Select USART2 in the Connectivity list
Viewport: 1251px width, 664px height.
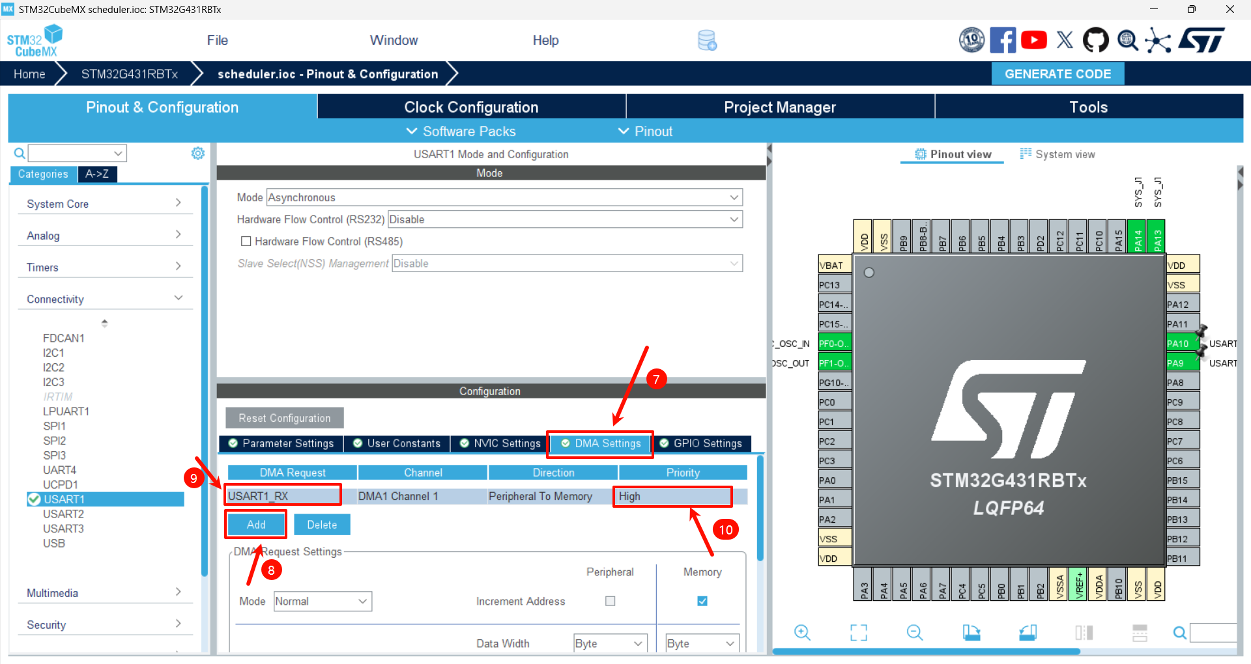point(64,514)
